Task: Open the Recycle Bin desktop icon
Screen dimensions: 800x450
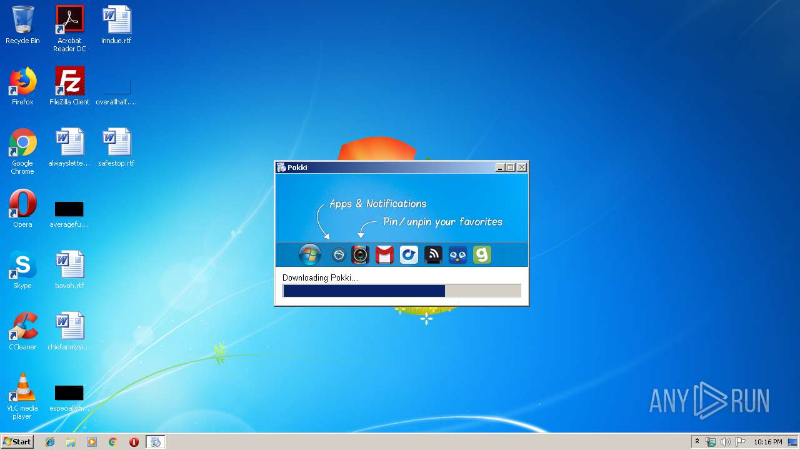Action: point(22,25)
